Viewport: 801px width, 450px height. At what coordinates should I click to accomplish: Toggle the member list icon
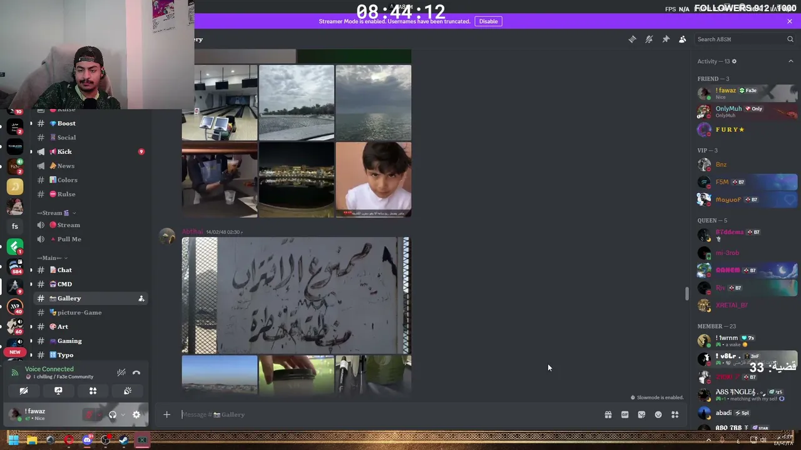pos(683,39)
